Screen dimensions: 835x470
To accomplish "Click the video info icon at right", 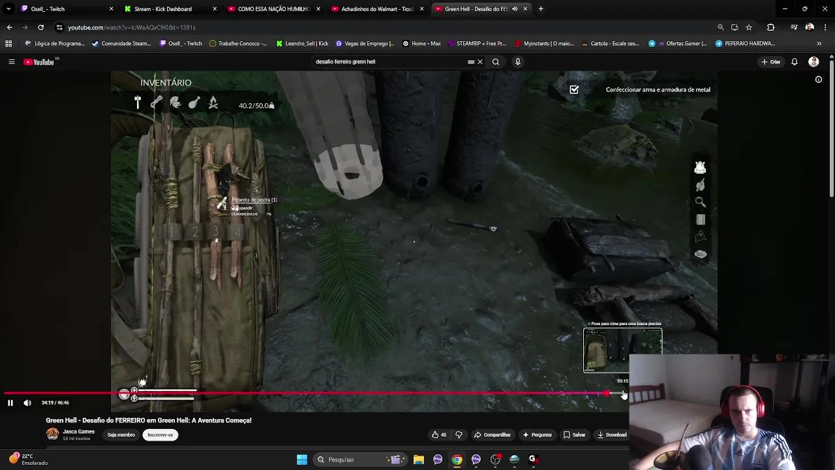I will pos(819,80).
